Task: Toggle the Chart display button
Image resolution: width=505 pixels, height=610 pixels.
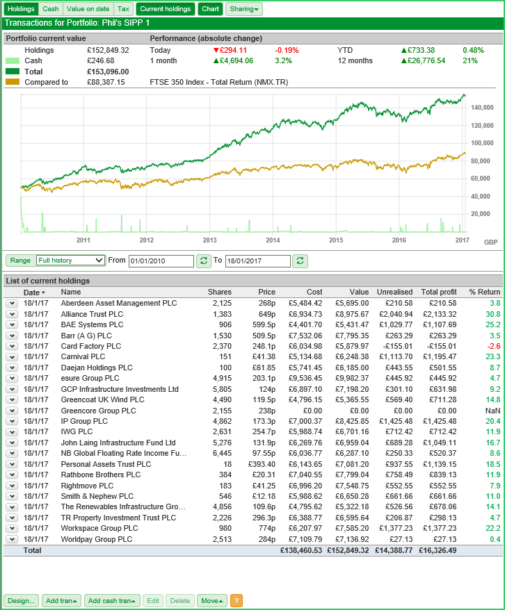Action: pos(210,9)
